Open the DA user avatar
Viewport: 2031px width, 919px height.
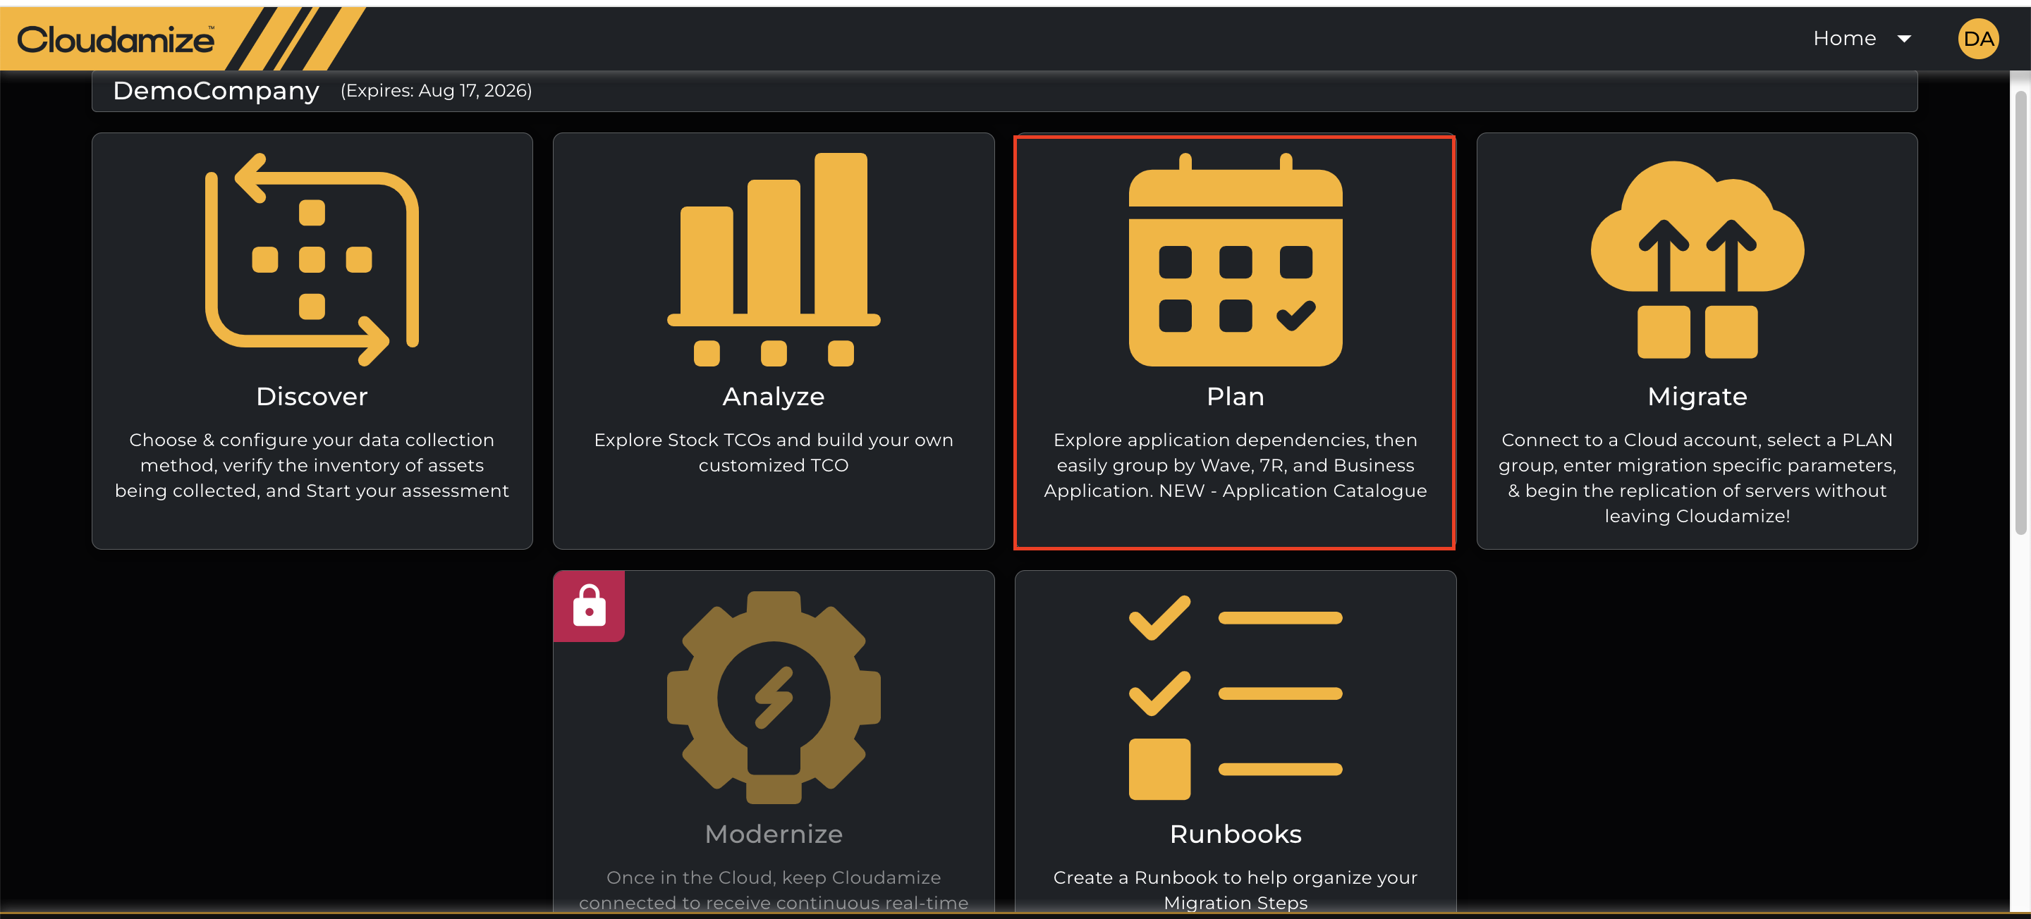1977,39
